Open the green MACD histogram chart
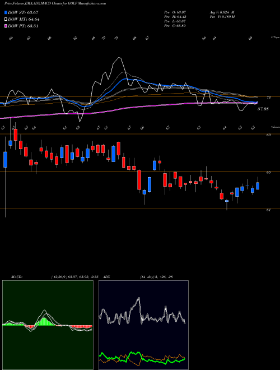The image size is (280, 370). point(48,325)
